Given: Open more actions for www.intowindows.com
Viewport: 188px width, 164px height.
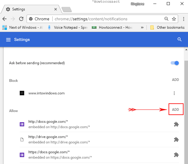Looking at the screenshot, I should point(174,93).
